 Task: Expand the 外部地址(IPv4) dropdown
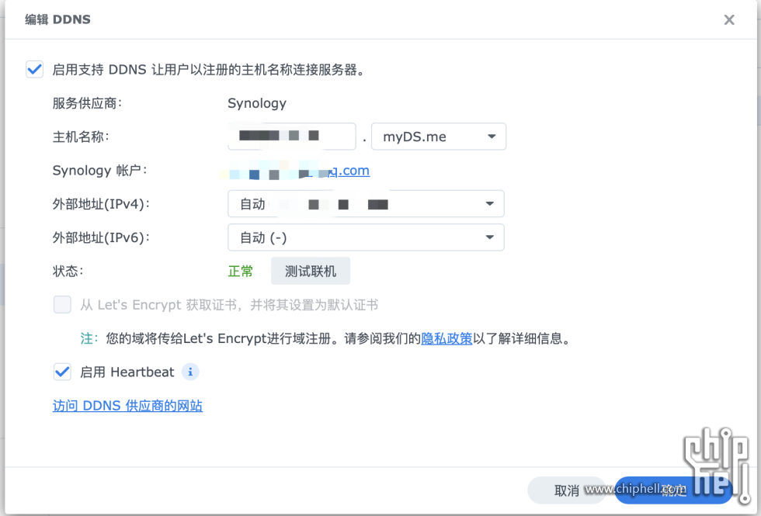point(366,203)
